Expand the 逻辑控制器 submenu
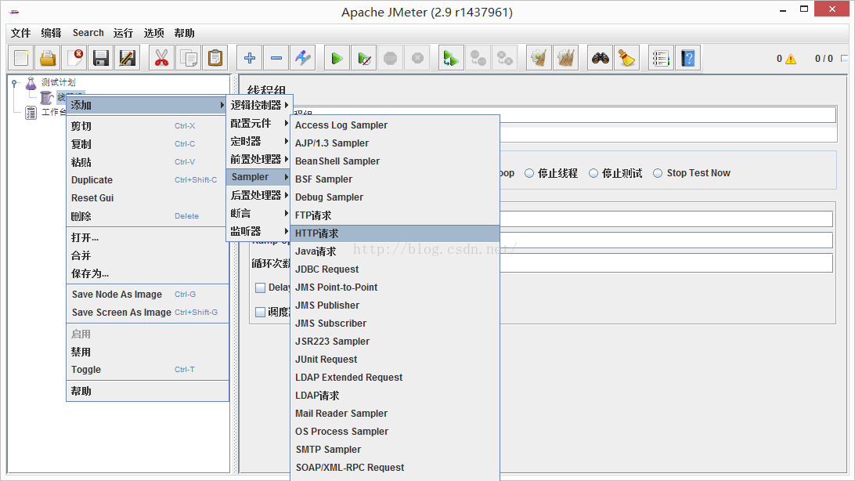Viewport: 855px width, 481px height. point(258,105)
